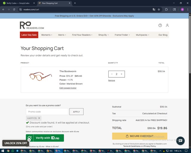Image resolution: width=191 pixels, height=153 pixels.
Task: Open WhatsApp from the taskbar
Action: click(x=13, y=151)
